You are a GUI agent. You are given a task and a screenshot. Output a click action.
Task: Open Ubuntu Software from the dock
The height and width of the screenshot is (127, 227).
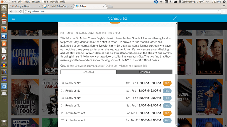pyautogui.click(x=4, y=43)
